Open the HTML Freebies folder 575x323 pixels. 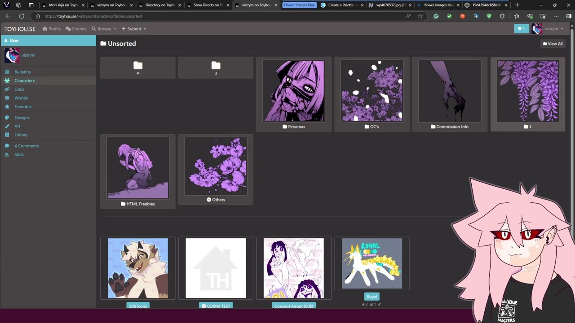pos(138,171)
